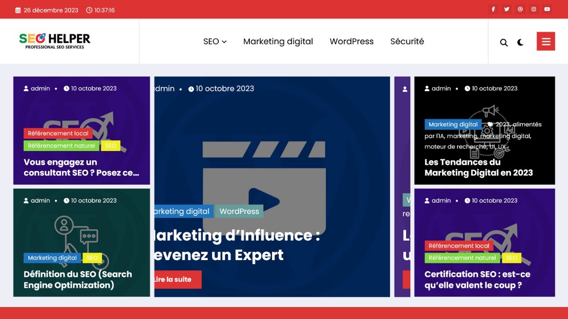
Task: Click Référencement local tag on consultant SEO card
Action: tap(58, 133)
